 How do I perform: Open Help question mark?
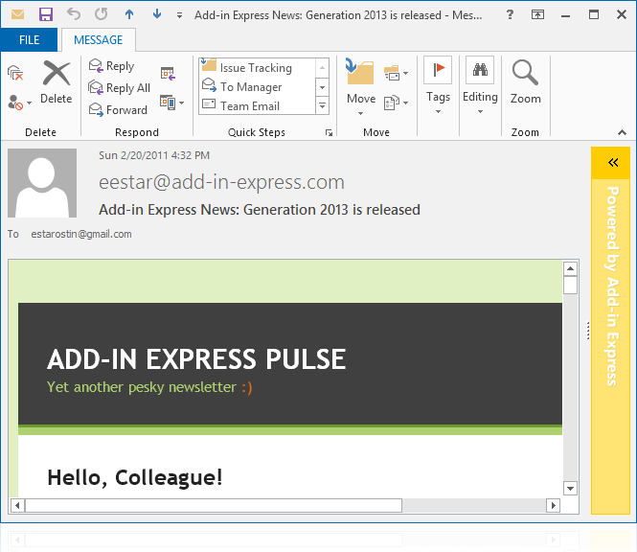coord(510,14)
